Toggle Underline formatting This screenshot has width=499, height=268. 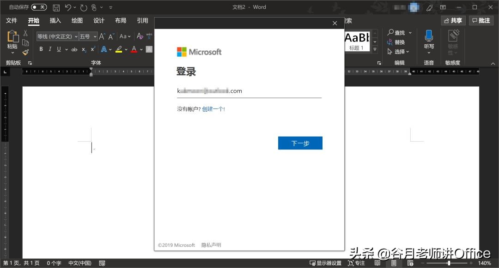(59, 49)
